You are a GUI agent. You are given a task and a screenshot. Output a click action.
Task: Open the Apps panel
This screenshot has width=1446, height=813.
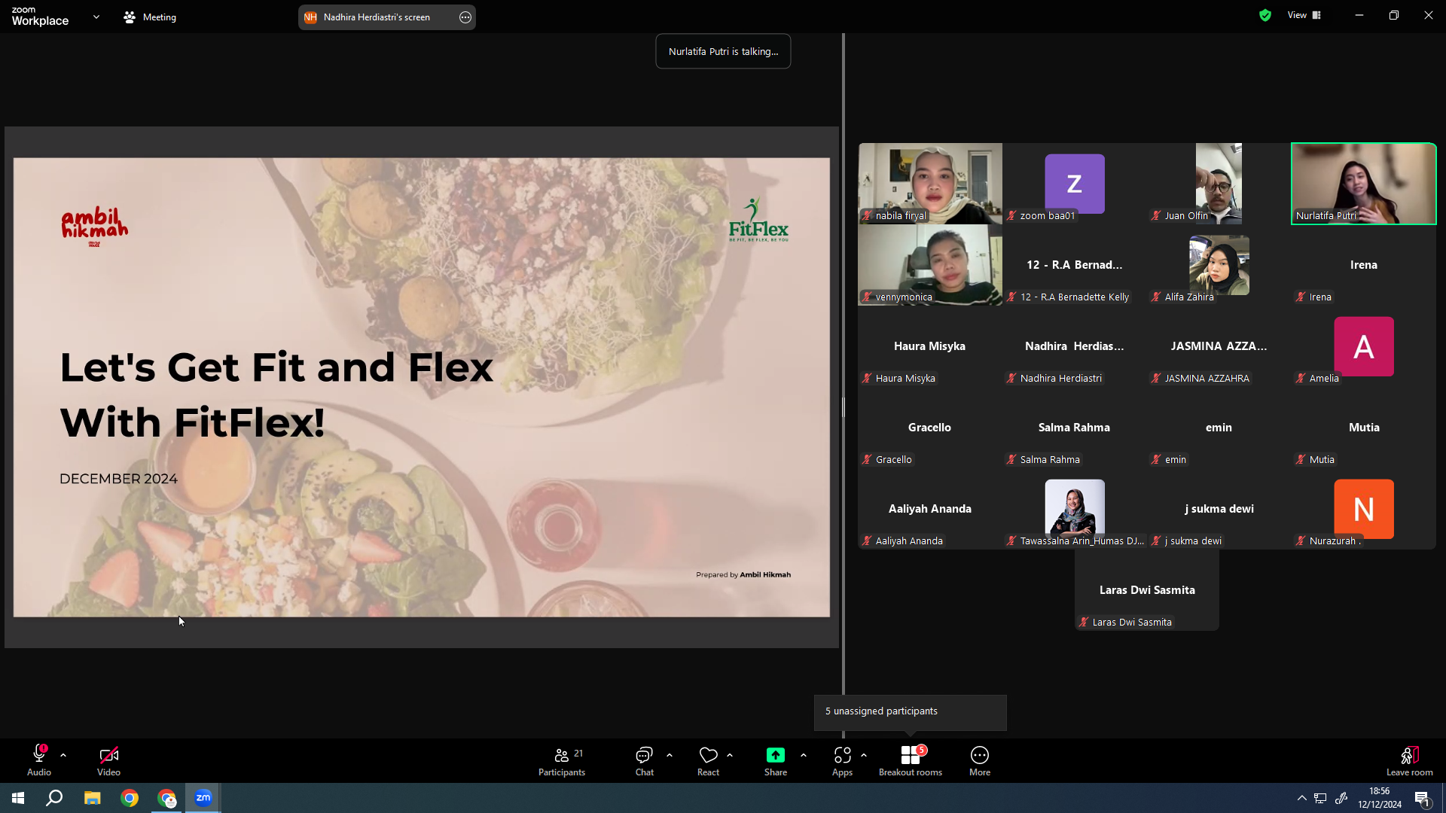(842, 760)
